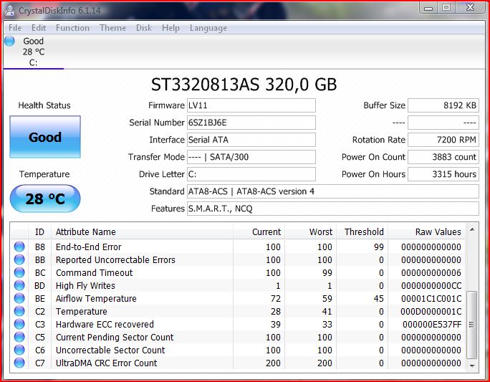Image resolution: width=490 pixels, height=382 pixels.
Task: Click the Health Status label
Action: click(x=44, y=105)
